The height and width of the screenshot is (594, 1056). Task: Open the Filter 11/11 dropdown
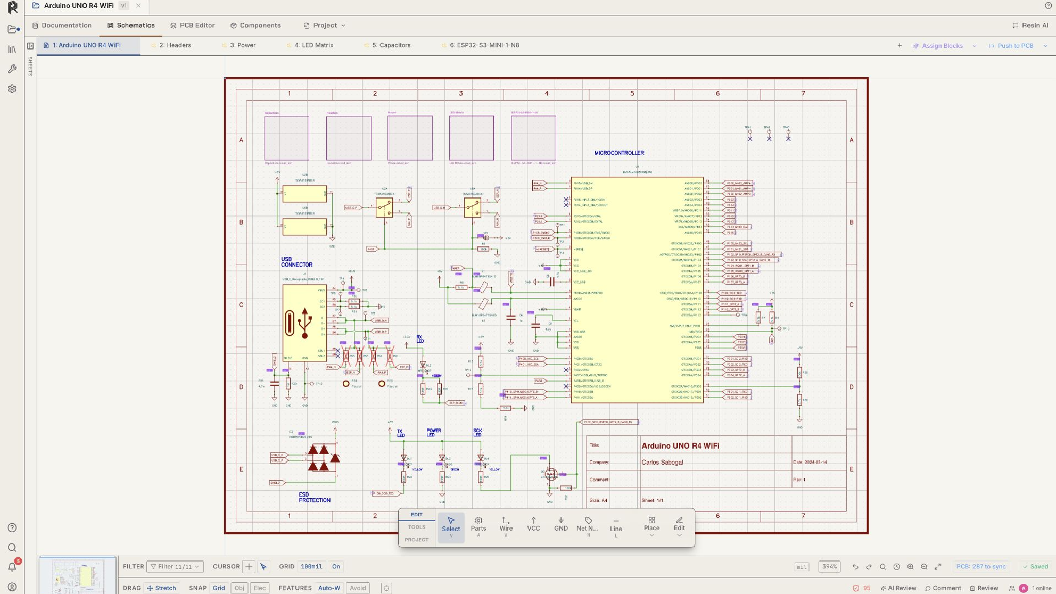pyautogui.click(x=175, y=567)
